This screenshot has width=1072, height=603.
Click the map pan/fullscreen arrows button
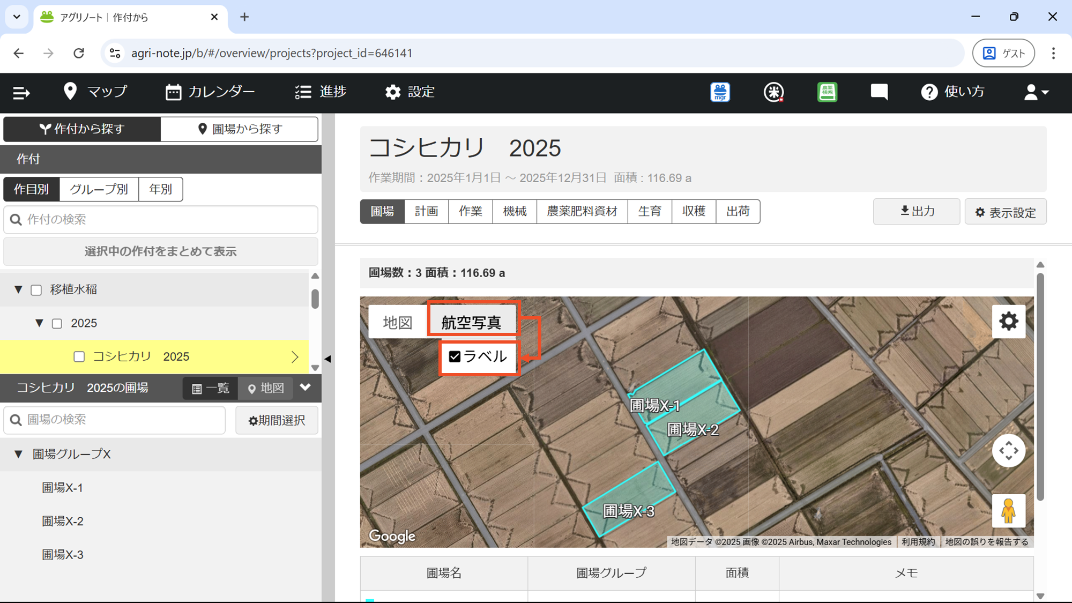tap(1008, 451)
